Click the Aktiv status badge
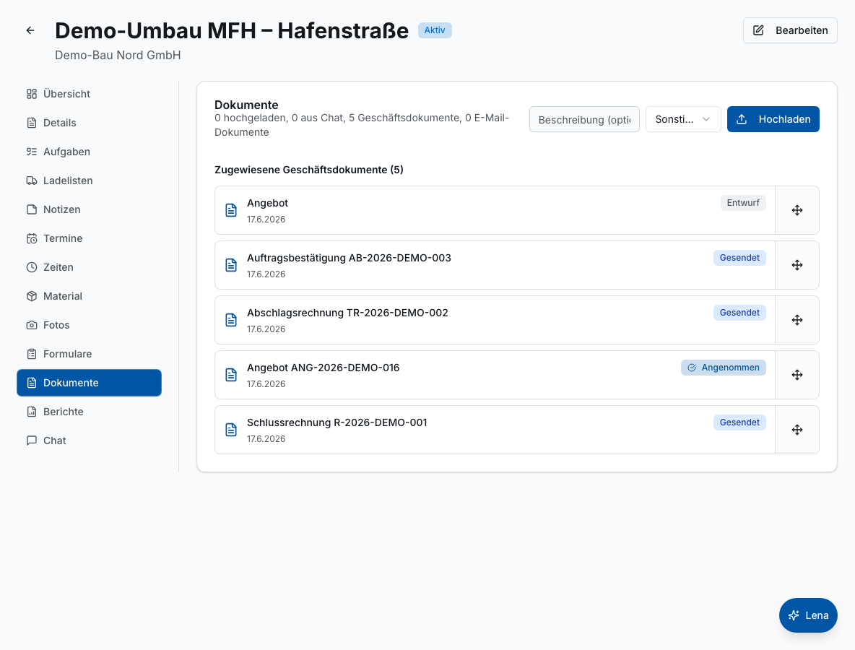855x650 pixels. [435, 30]
